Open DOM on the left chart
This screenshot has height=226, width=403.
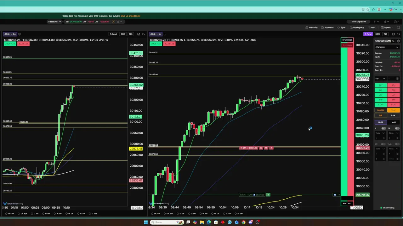123,34
